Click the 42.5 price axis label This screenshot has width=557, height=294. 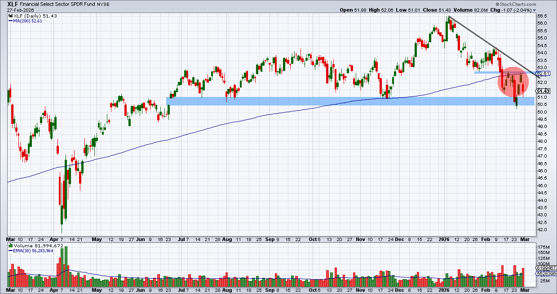(542, 223)
